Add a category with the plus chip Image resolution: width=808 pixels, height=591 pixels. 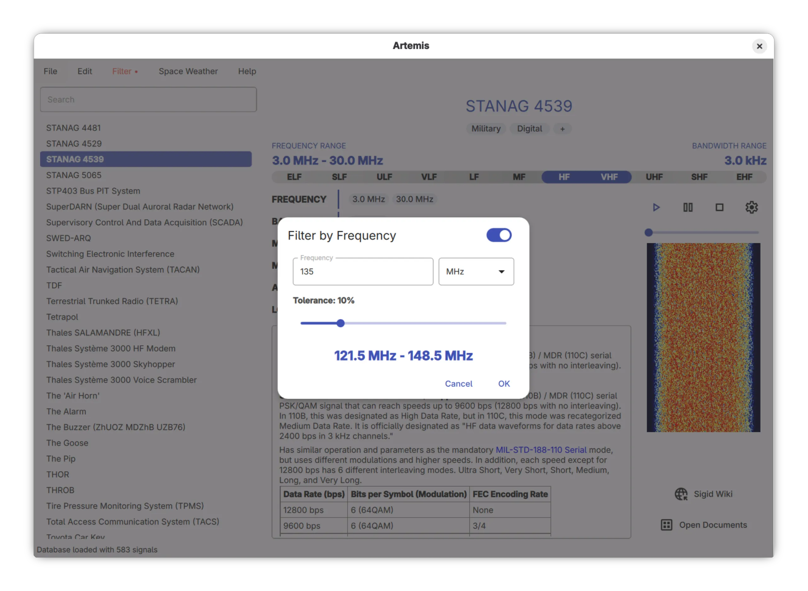(x=562, y=129)
